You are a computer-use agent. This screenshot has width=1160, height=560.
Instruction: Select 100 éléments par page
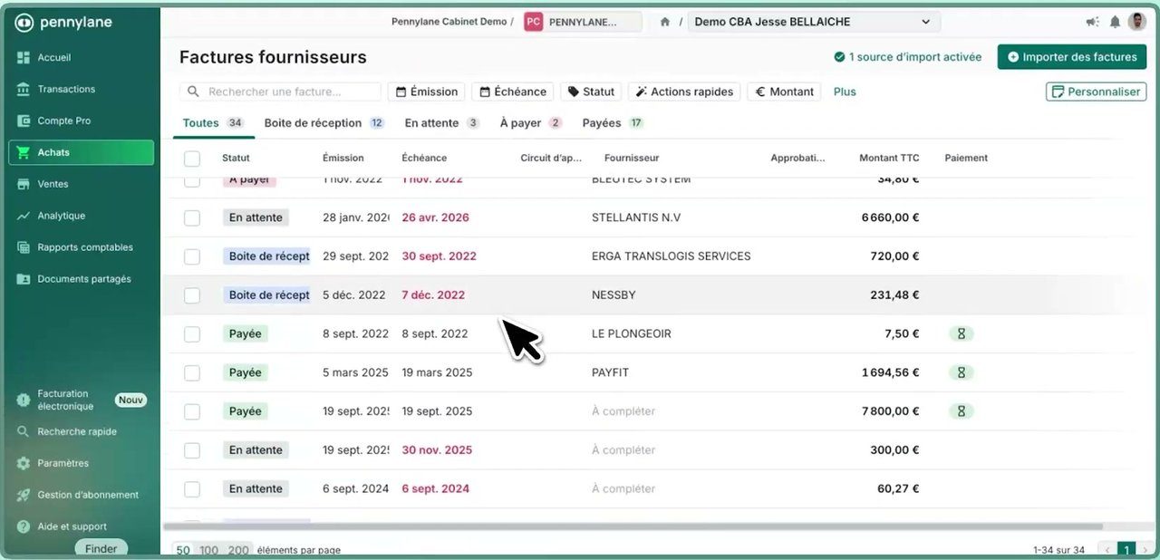209,550
